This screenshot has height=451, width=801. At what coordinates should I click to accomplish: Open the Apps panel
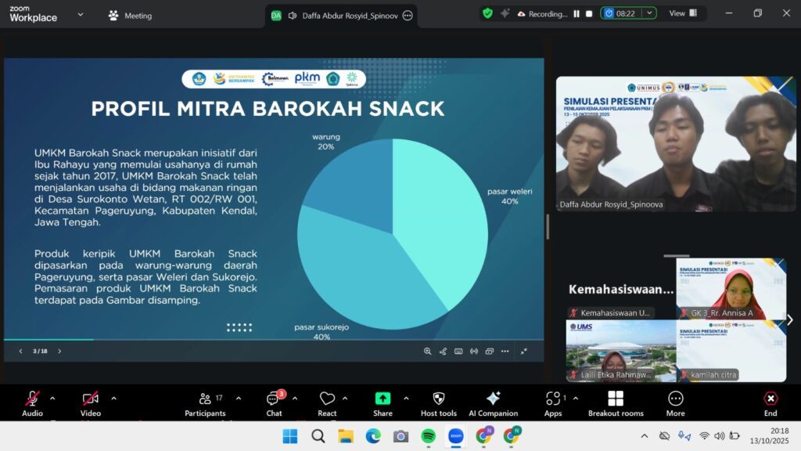[x=553, y=402]
